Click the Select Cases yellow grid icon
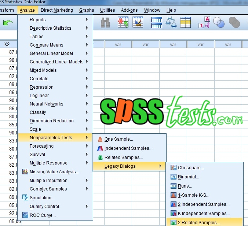Image resolution: width=248 pixels, height=226 pixels. point(185,23)
